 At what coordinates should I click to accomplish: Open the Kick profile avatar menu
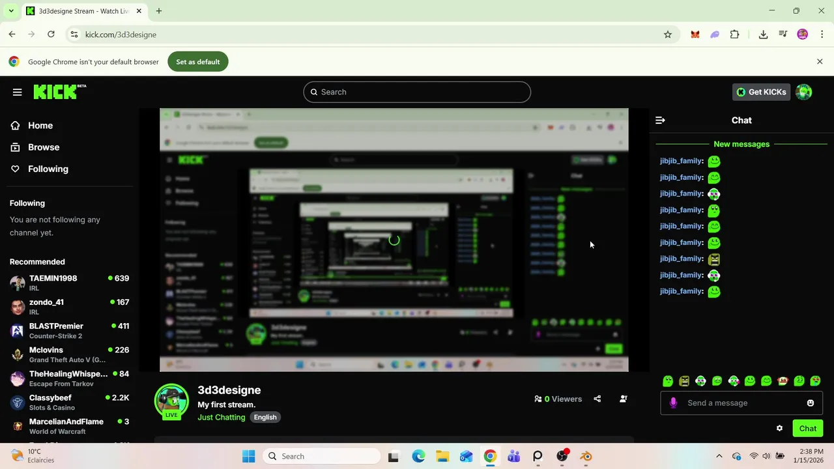coord(803,92)
